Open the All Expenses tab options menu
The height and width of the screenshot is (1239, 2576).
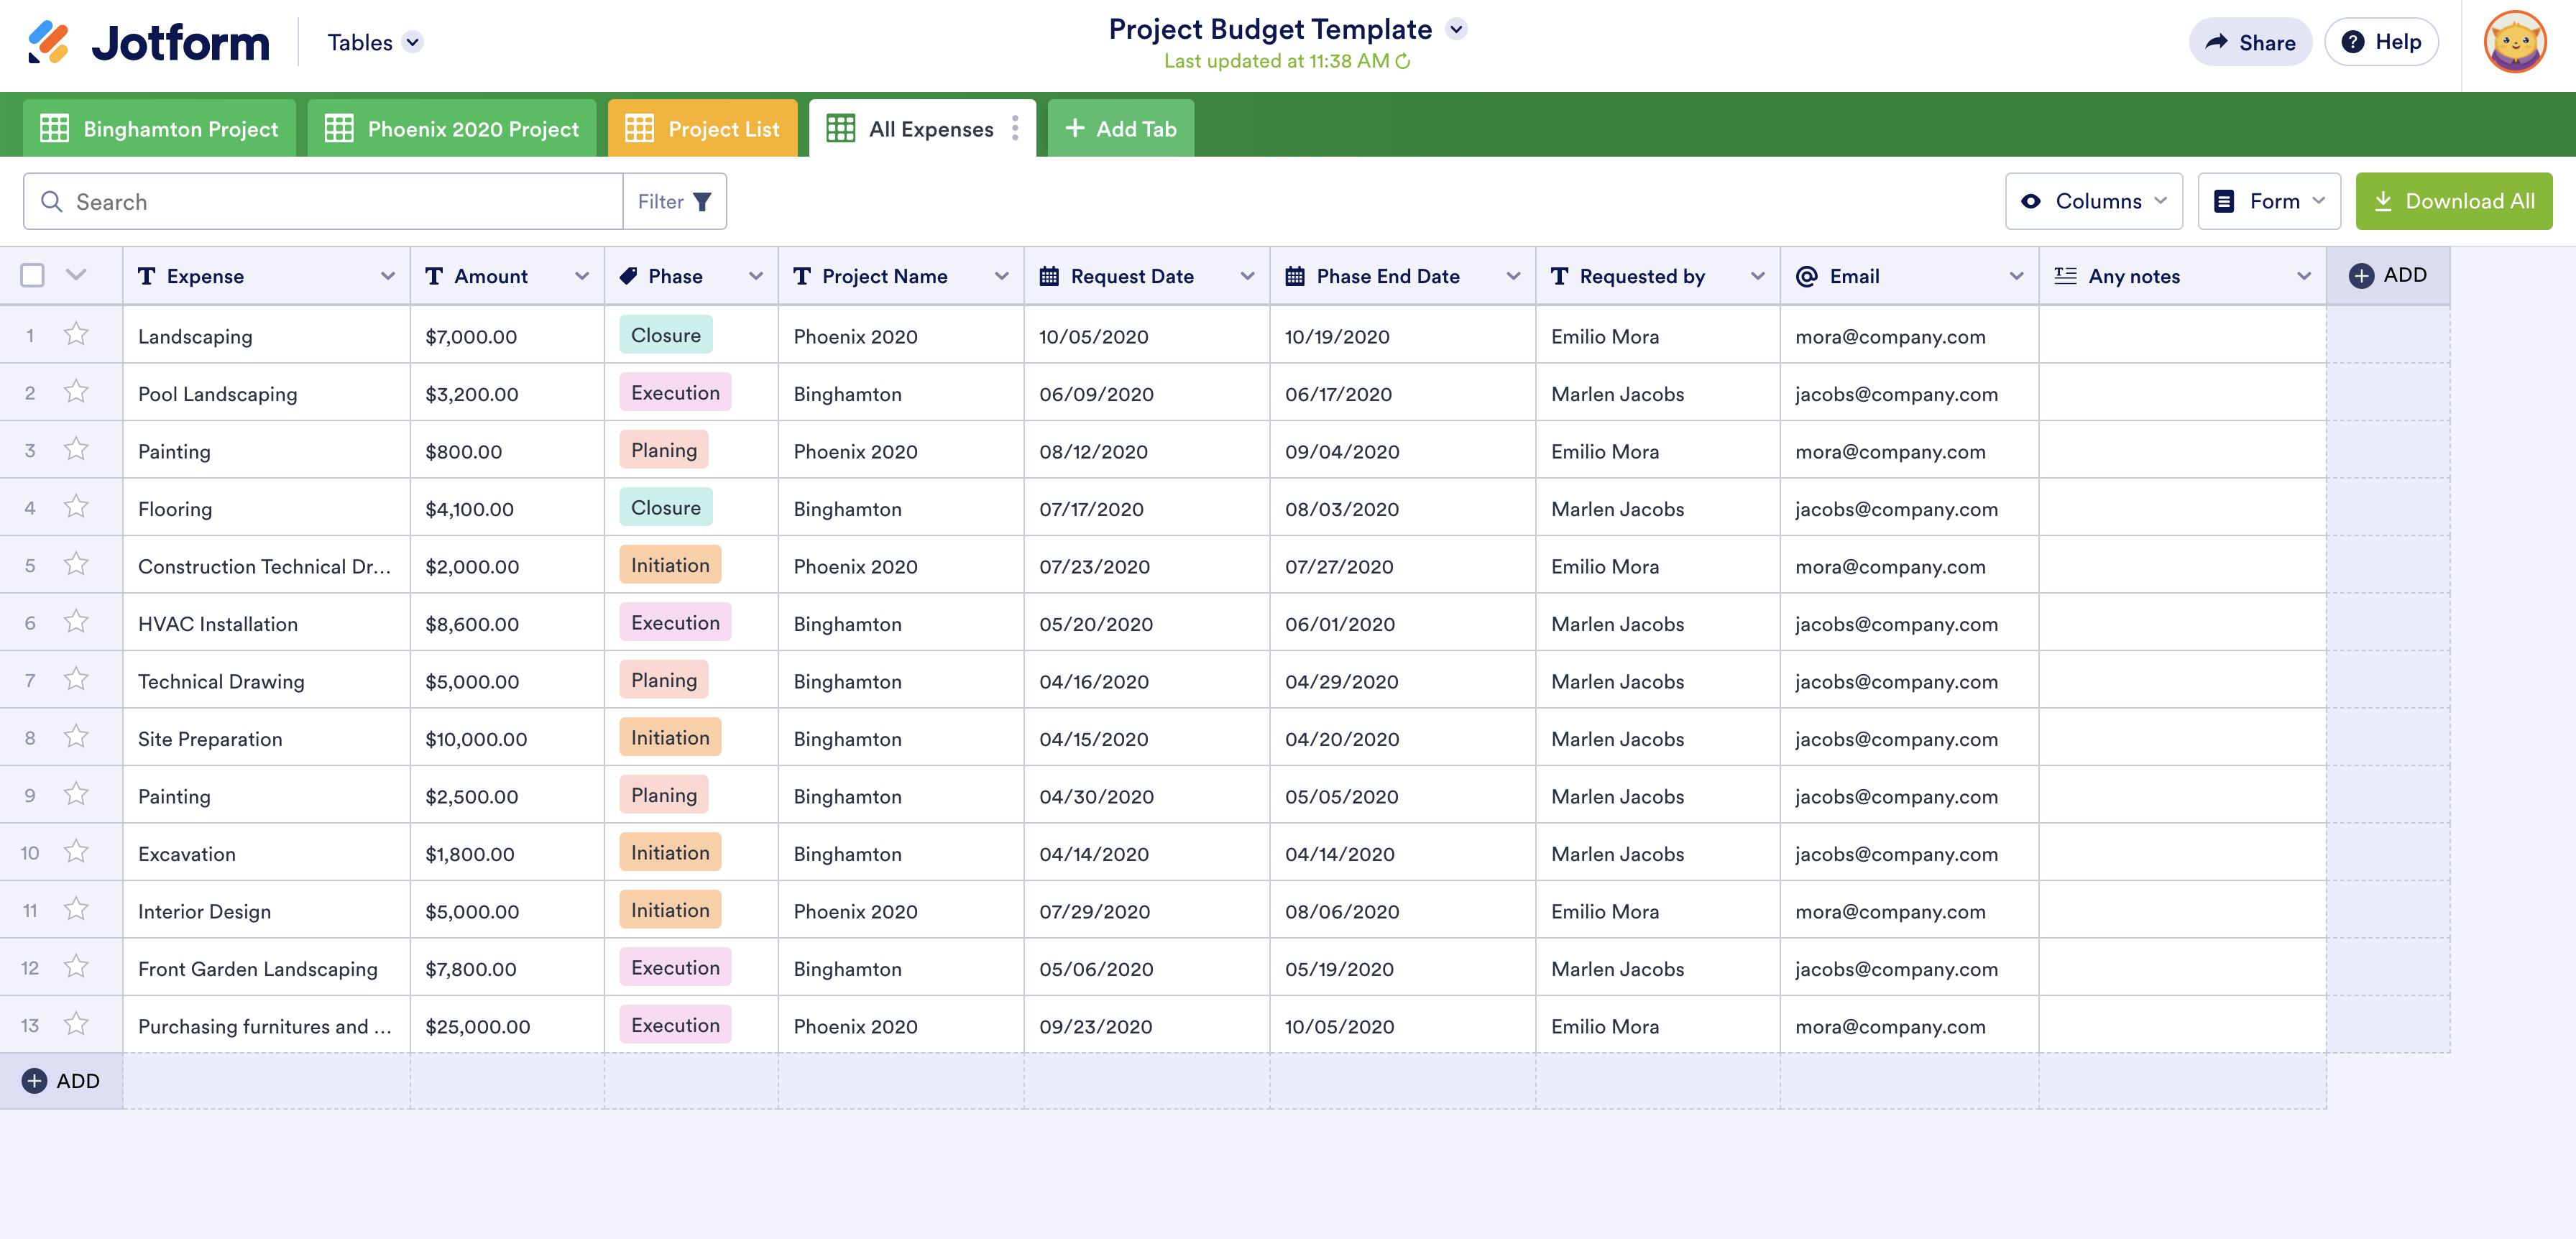(x=1015, y=128)
